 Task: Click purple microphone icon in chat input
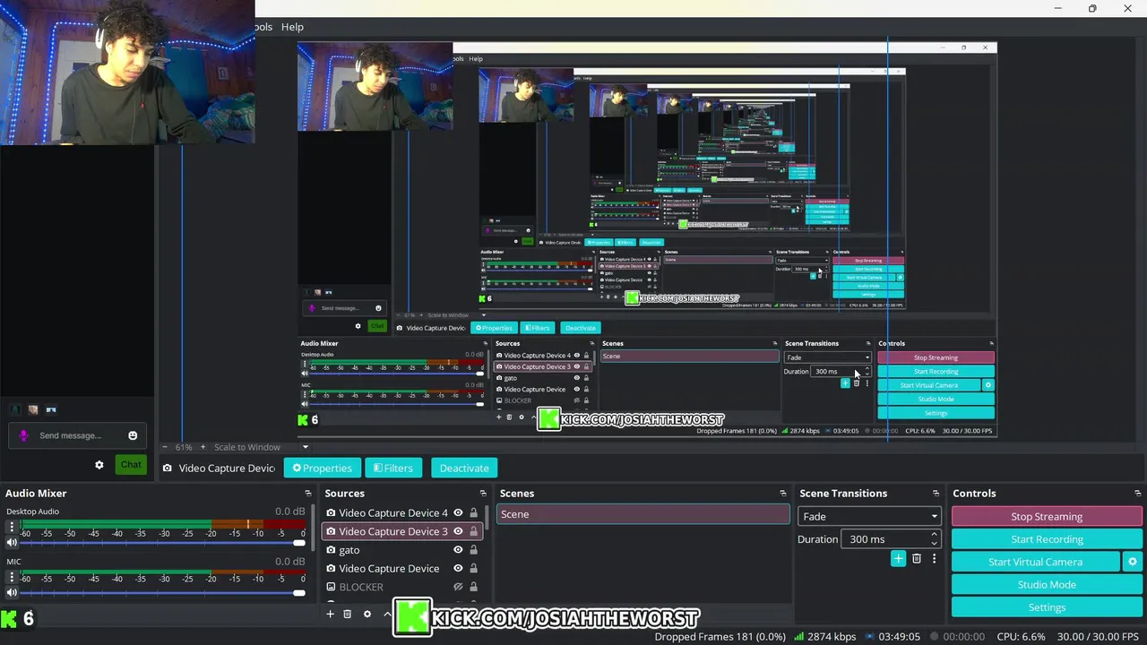[23, 435]
